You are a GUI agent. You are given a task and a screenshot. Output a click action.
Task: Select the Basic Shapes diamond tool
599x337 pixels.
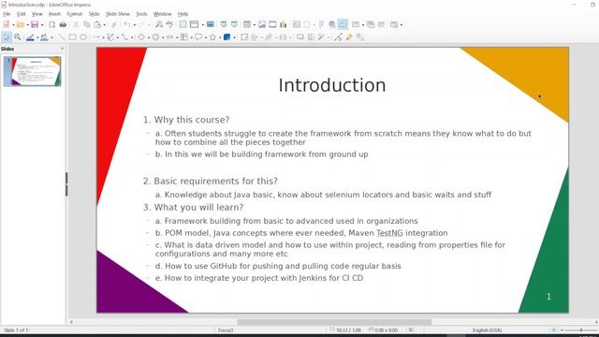click(141, 37)
